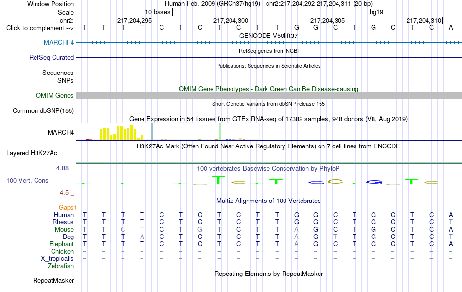Click the blue G beside yellow C in PhyloP
Viewport: 462px width, 292px height.
point(316,182)
